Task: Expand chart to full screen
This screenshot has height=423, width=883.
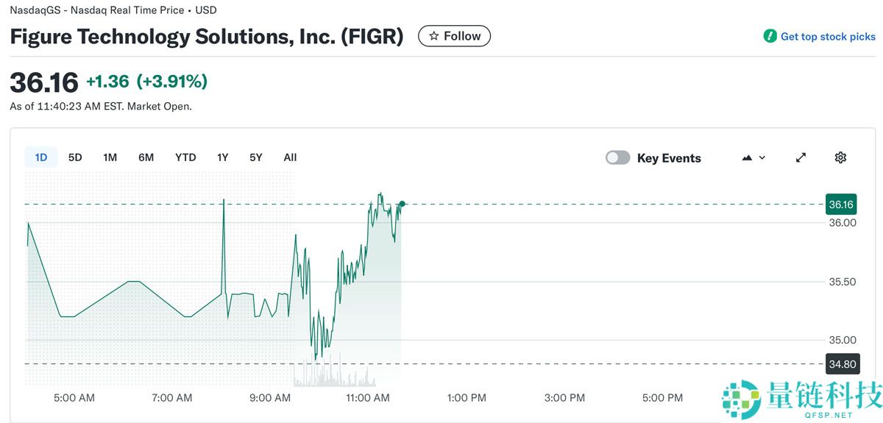Action: 801,157
